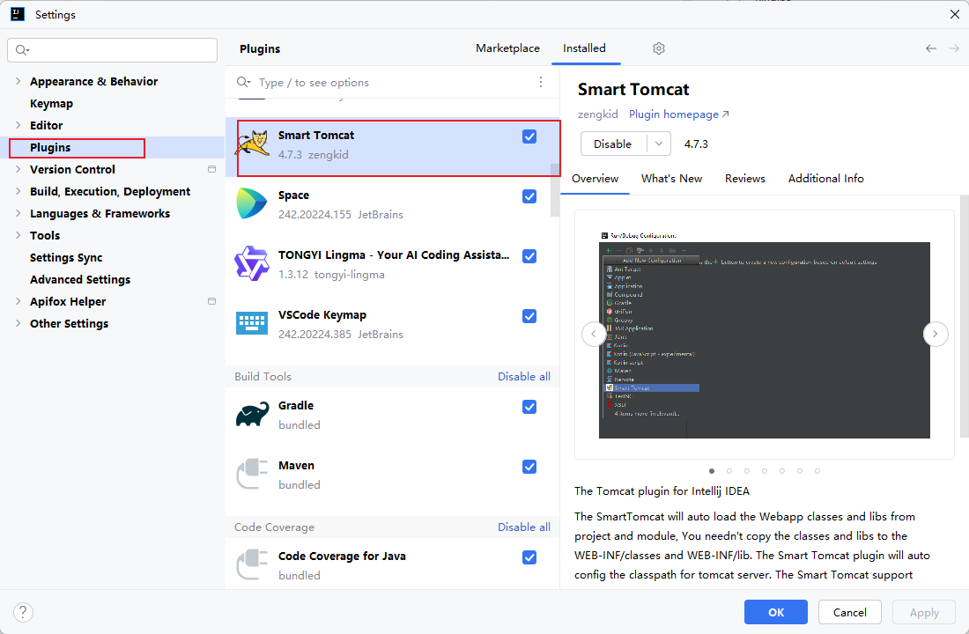Click the plugin list search magnifier icon
This screenshot has width=969, height=634.
[x=243, y=82]
